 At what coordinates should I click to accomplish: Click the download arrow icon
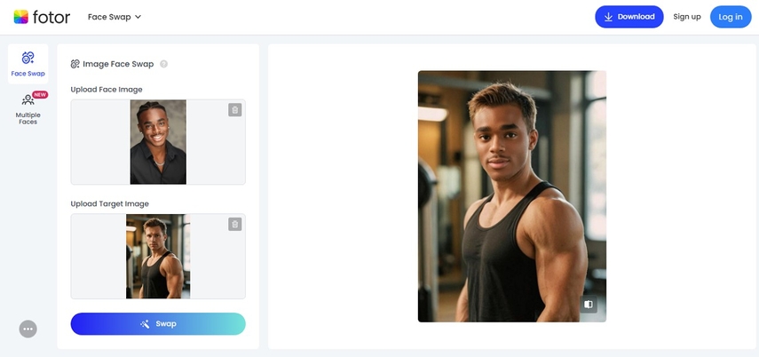(608, 17)
